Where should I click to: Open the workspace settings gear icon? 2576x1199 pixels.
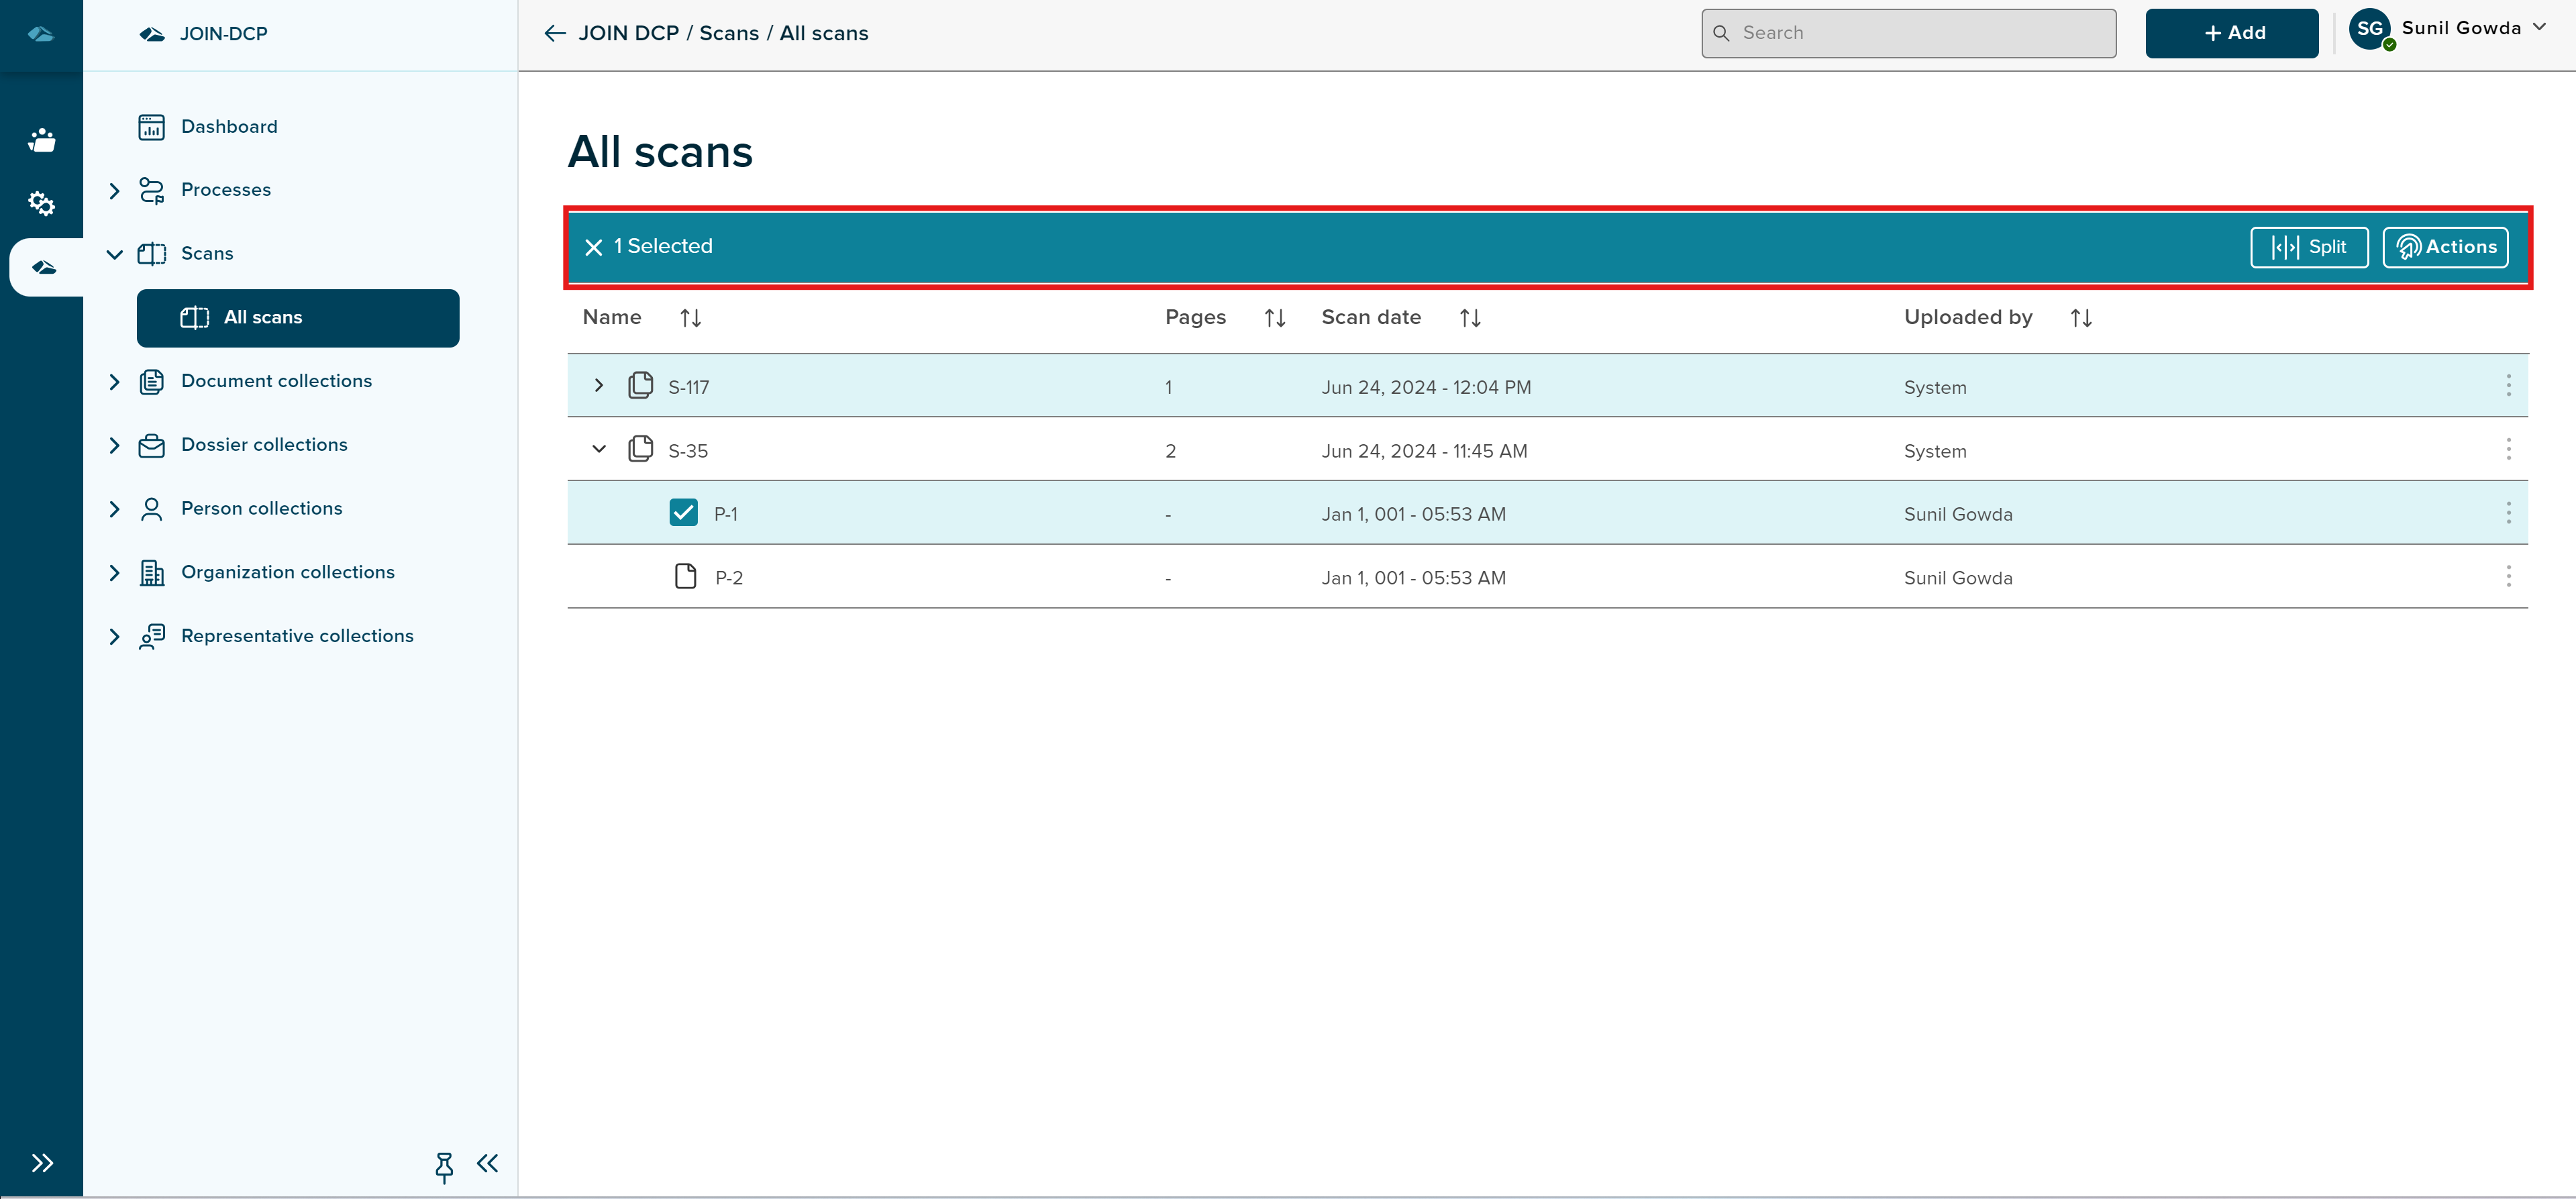tap(41, 203)
